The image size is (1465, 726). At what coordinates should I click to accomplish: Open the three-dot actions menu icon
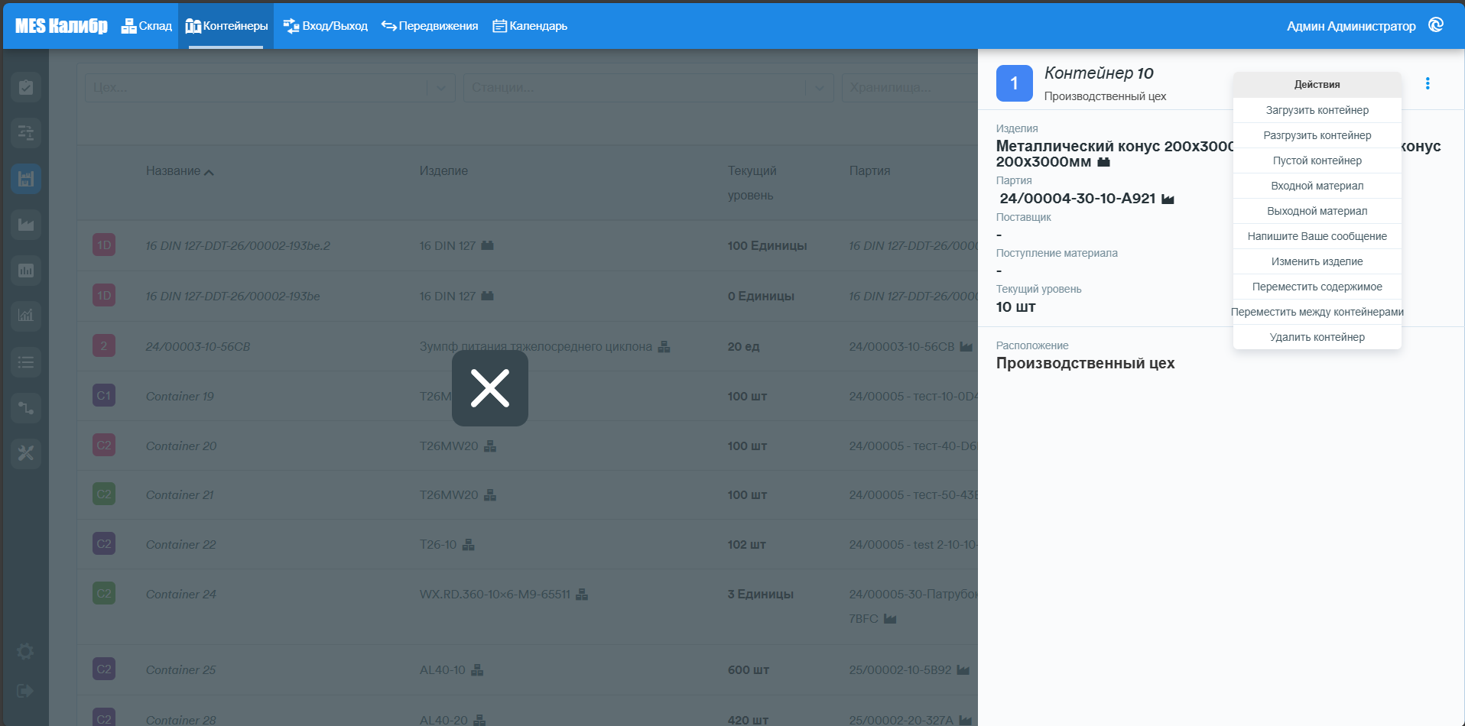1428,83
